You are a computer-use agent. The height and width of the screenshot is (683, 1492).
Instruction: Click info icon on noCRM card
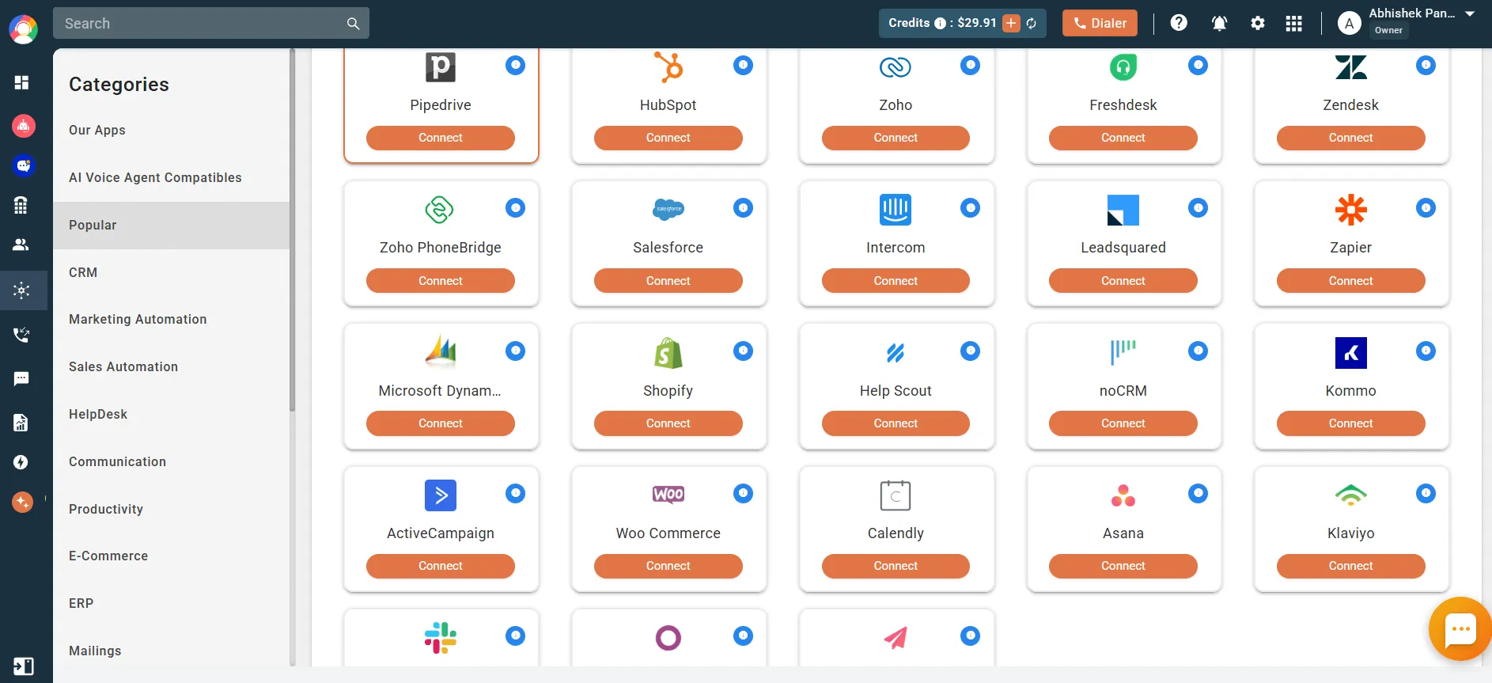click(x=1198, y=351)
